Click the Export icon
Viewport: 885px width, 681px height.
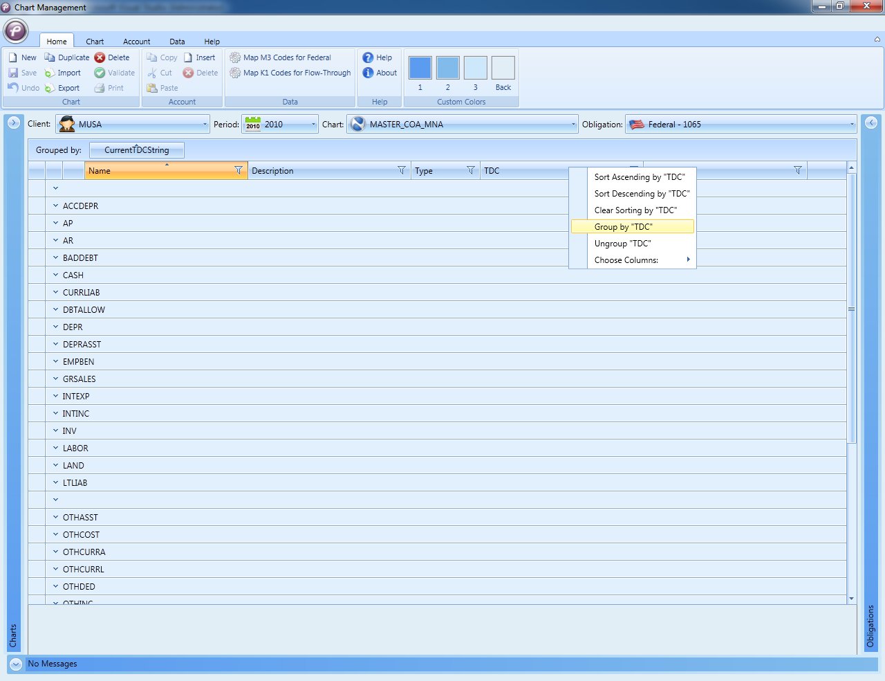(x=50, y=88)
